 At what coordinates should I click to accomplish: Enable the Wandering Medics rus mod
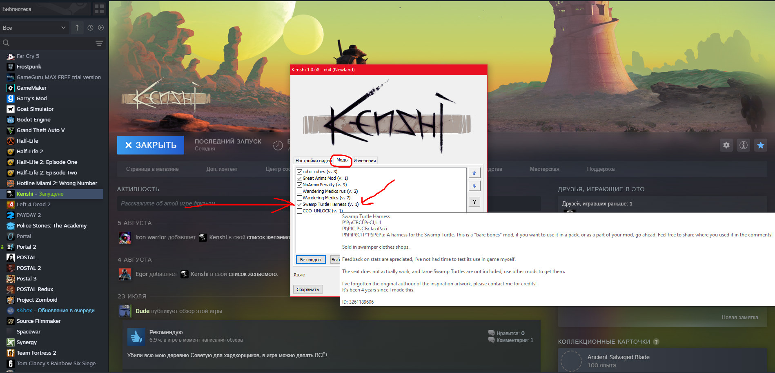(299, 191)
